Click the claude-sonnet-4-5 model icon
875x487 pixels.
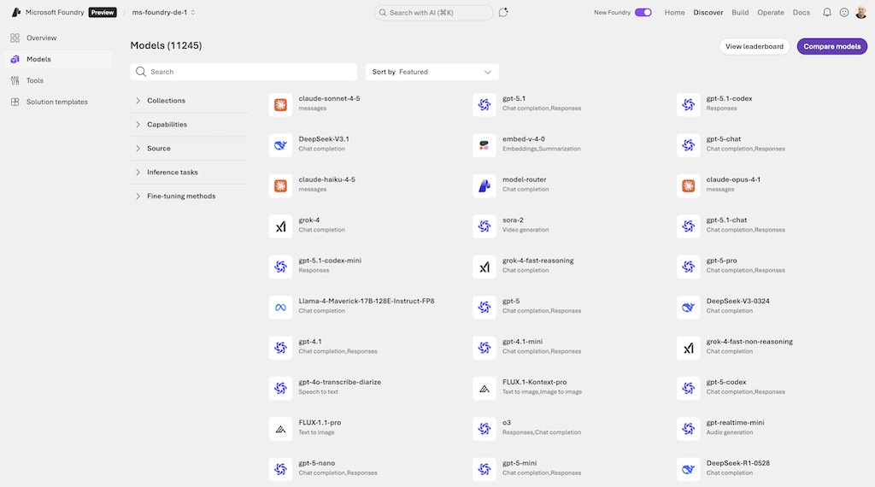pyautogui.click(x=280, y=105)
